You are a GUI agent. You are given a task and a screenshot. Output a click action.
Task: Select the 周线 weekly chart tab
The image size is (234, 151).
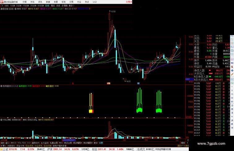click(x=53, y=6)
